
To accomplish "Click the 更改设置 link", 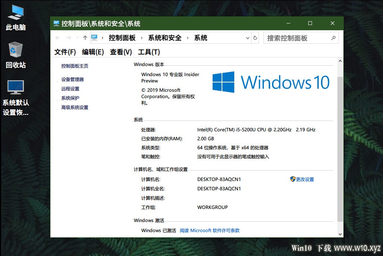I will coord(305,179).
